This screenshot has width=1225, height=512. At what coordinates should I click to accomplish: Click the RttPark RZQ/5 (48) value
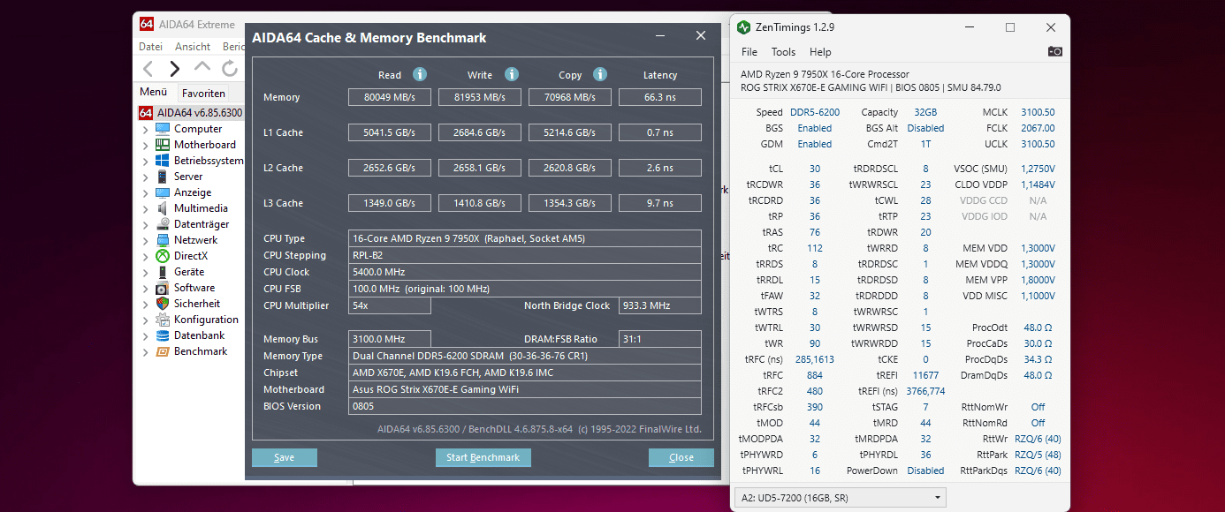pyautogui.click(x=1038, y=455)
